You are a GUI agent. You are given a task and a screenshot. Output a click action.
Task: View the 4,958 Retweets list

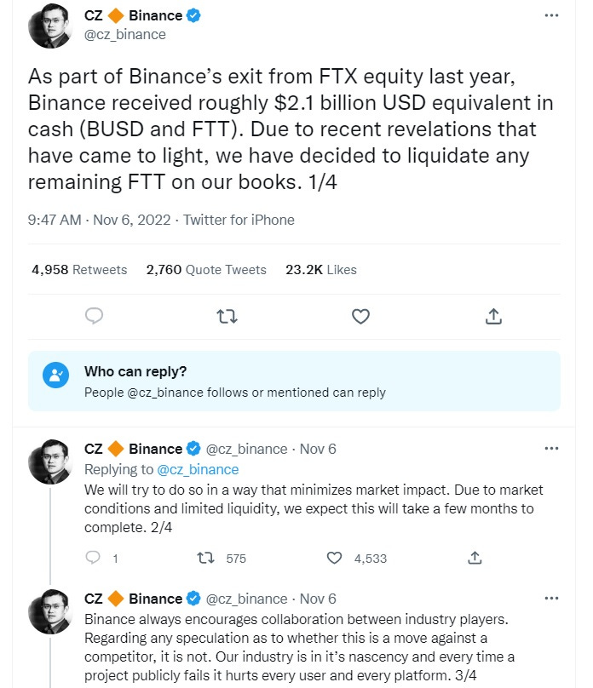(x=79, y=270)
